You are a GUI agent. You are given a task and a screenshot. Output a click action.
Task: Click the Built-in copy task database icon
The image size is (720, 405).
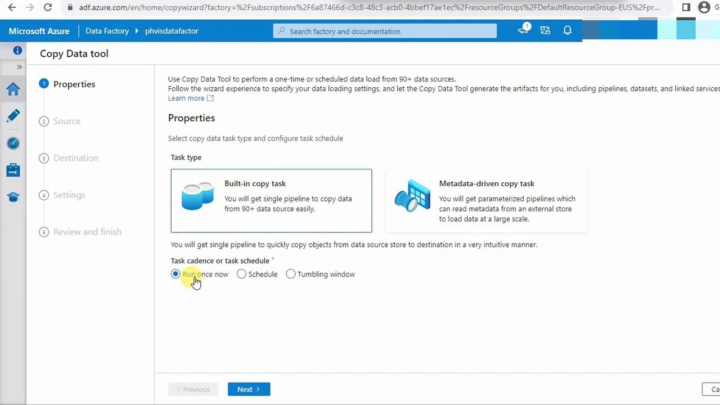point(197,196)
